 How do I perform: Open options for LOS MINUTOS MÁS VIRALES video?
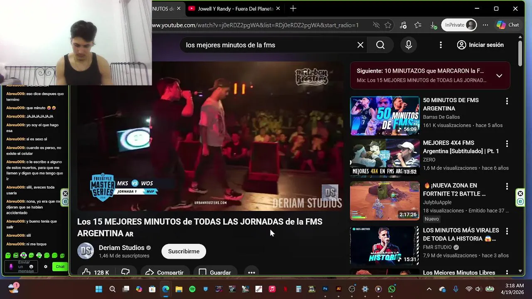pyautogui.click(x=507, y=231)
